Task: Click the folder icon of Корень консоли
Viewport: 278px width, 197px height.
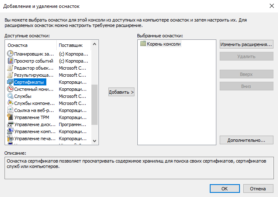Action: pos(143,44)
